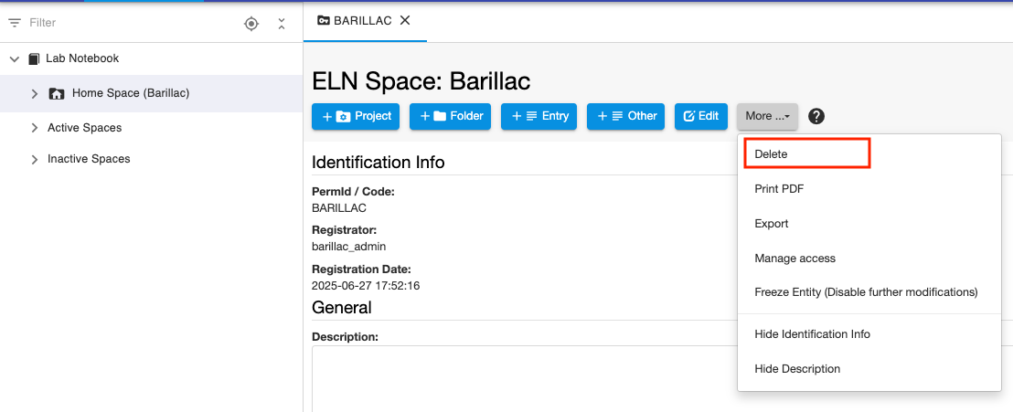The image size is (1013, 412).
Task: Click the BARILLAC tab folder icon
Action: tap(323, 21)
